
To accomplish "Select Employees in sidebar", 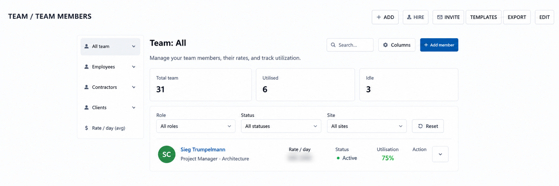I will click(x=110, y=67).
